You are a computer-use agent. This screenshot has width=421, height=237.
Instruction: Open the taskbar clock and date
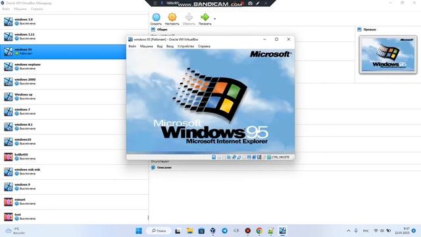[x=402, y=231]
